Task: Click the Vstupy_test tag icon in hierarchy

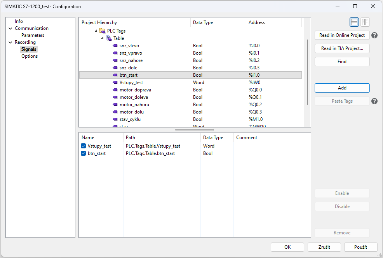Action: [x=115, y=83]
